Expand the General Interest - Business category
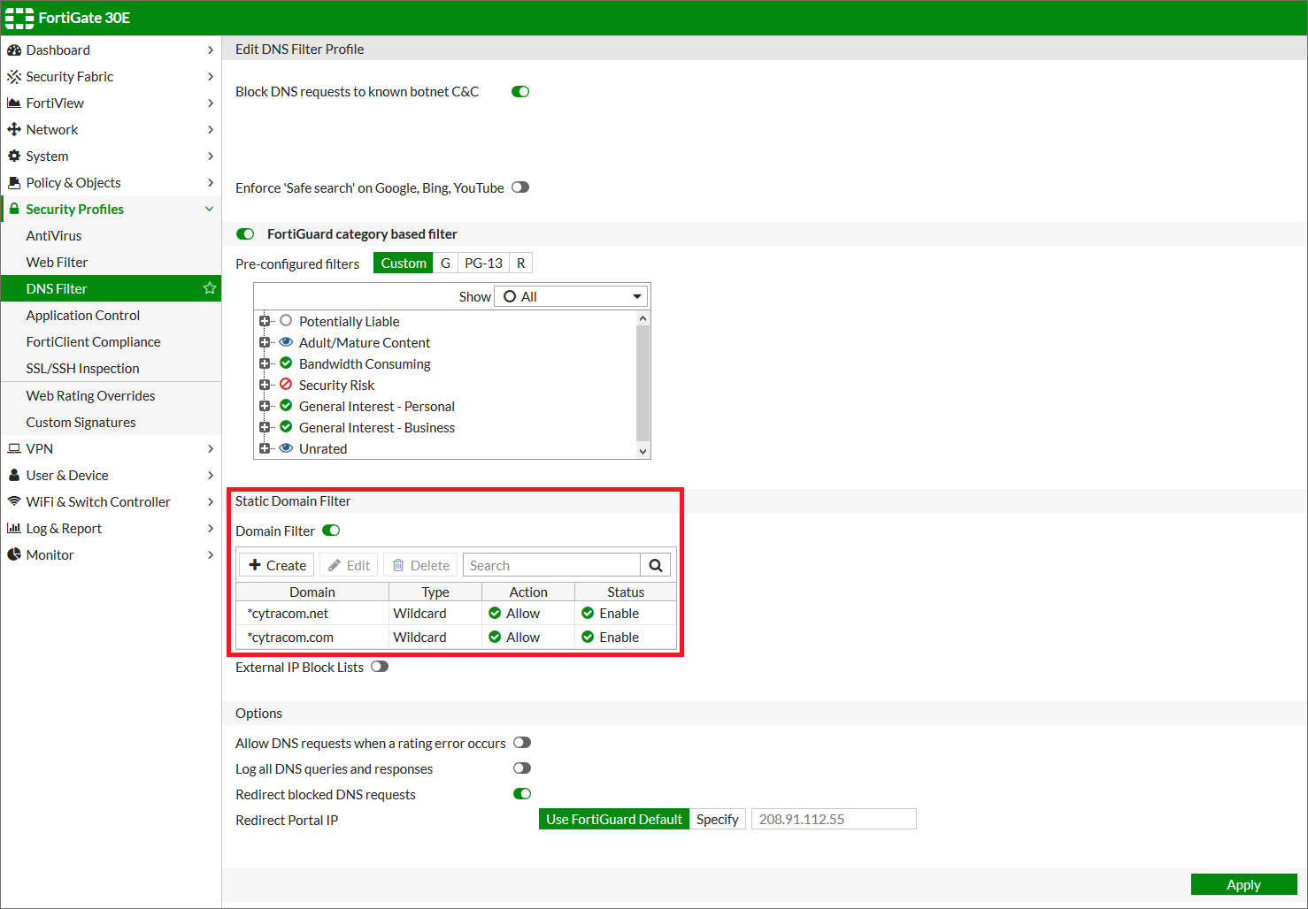The width and height of the screenshot is (1308, 909). pyautogui.click(x=264, y=427)
